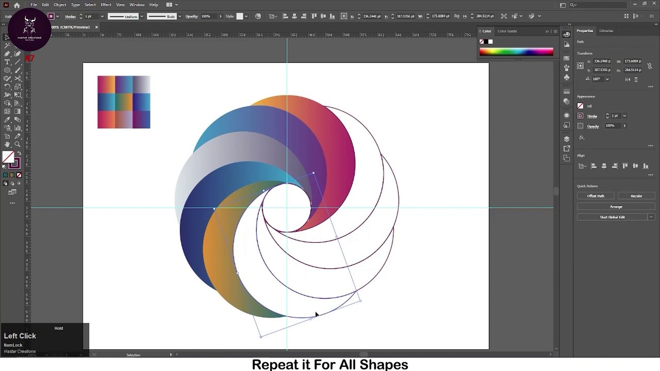Viewport: 660px width, 371px height.
Task: Flip vertically in the Transform section
Action: coord(636,79)
